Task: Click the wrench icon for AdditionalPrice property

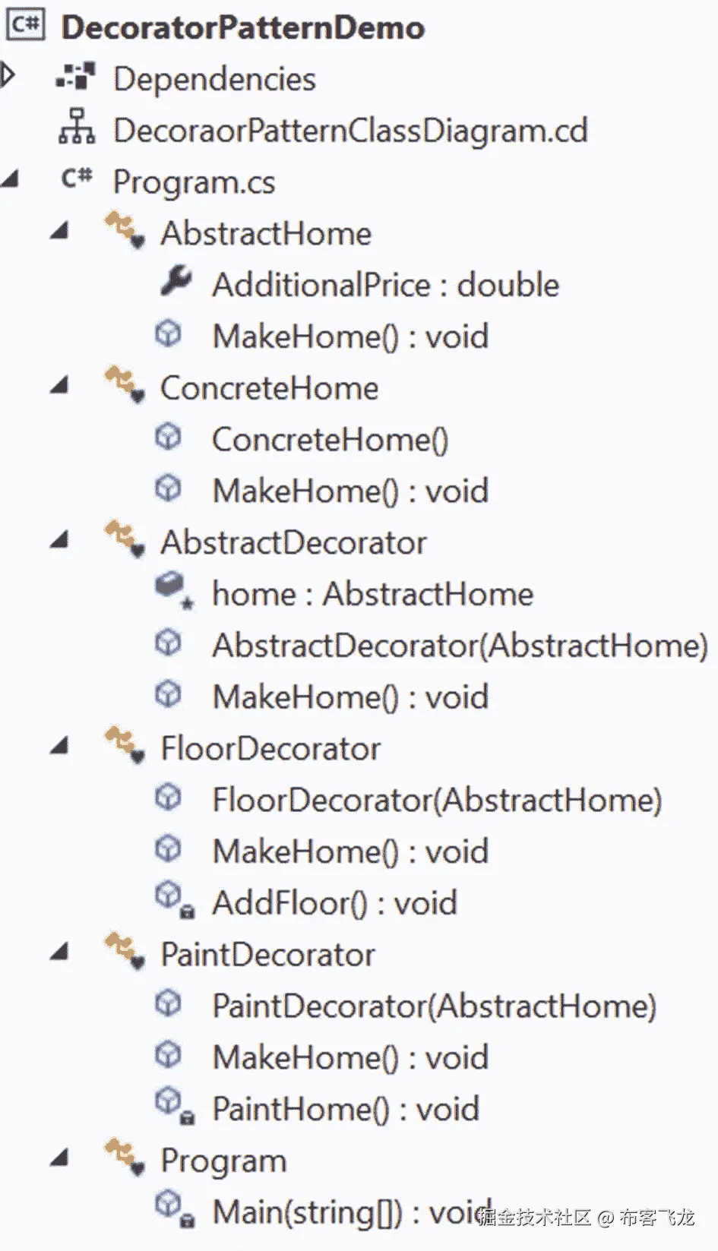Action: coord(176,283)
